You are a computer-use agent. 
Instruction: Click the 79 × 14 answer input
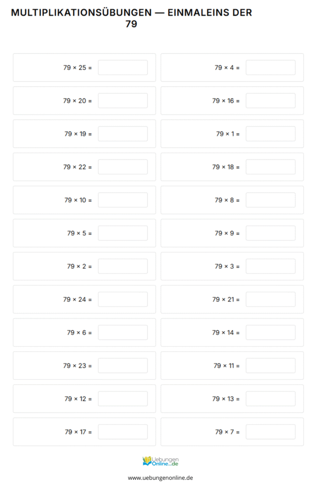(270, 332)
